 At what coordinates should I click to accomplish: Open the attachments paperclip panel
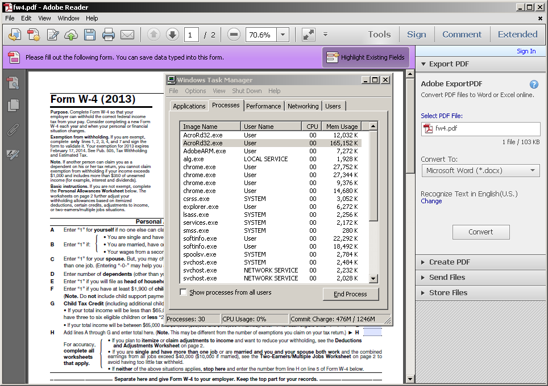point(13,129)
